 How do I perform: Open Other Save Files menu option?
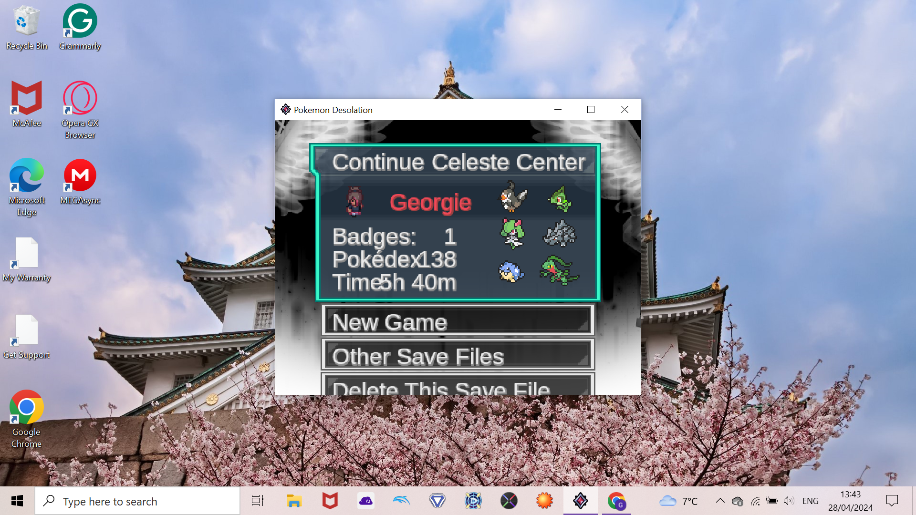point(458,355)
